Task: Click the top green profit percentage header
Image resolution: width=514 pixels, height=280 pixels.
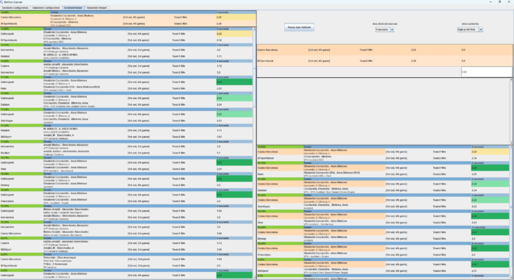Action: [25, 12]
